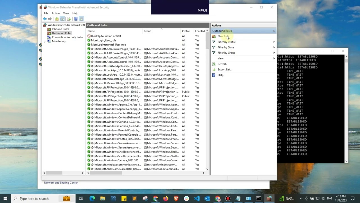The width and height of the screenshot is (360, 203).
Task: Sort rules by the Group column header
Action: click(x=161, y=31)
